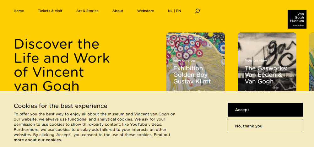
Task: Go to the Home page
Action: pos(19,11)
